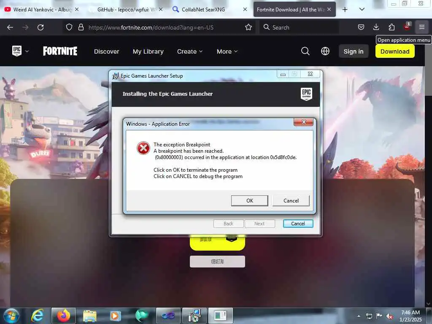Click the Fortnite logo
Image resolution: width=432 pixels, height=324 pixels.
(60, 51)
